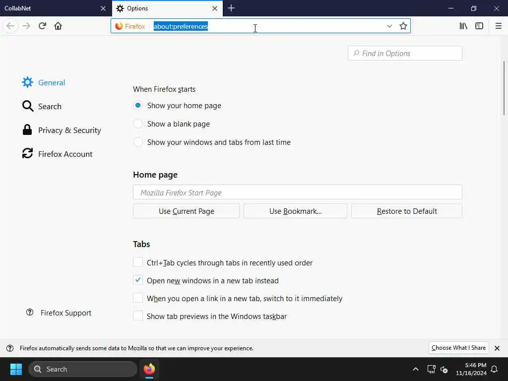
Task: Dismiss the data sharing notification bar
Action: (497, 348)
